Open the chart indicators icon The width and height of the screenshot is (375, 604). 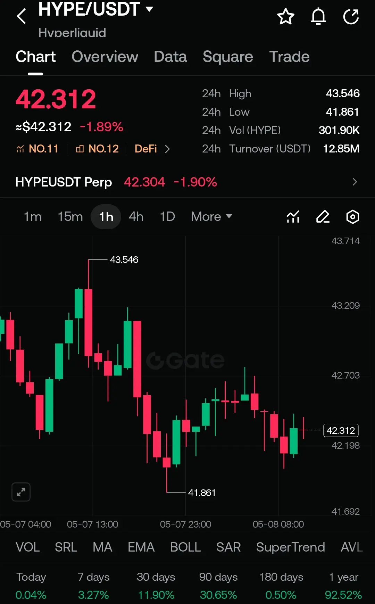point(293,217)
